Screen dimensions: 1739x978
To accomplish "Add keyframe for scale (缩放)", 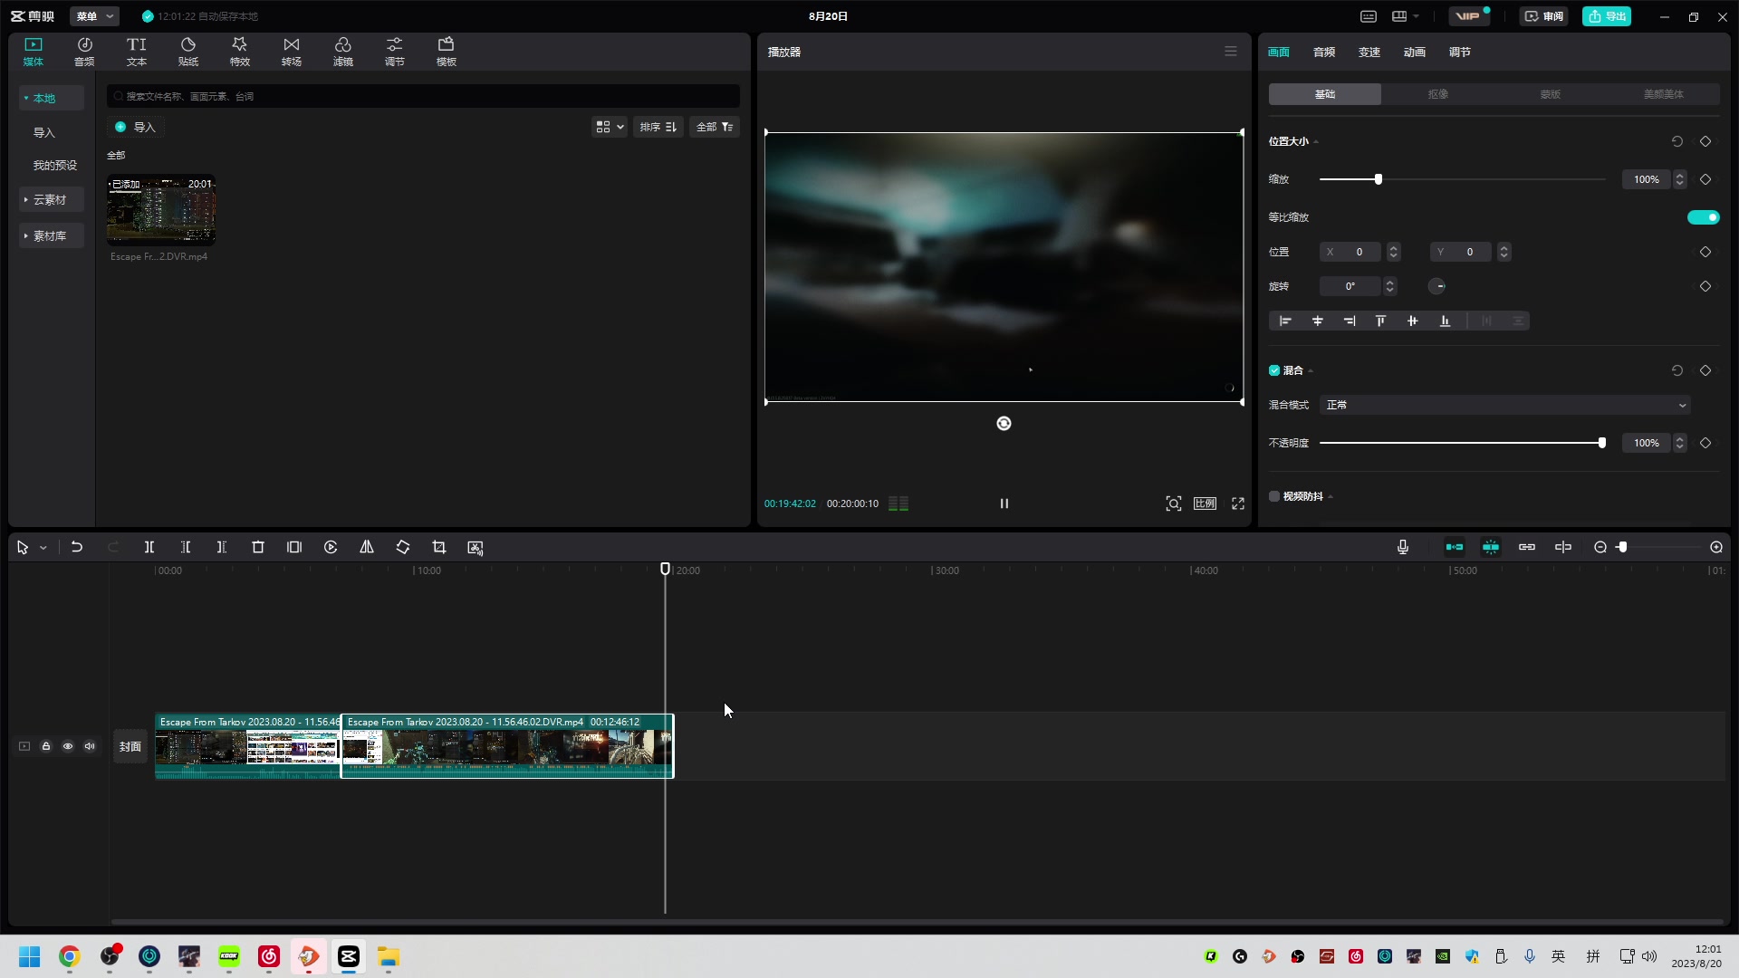I will coord(1705,179).
